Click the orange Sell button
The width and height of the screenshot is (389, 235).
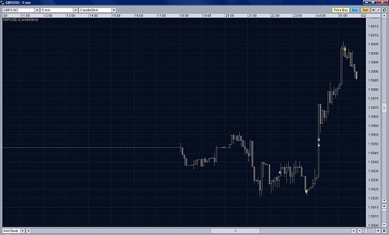click(x=365, y=10)
